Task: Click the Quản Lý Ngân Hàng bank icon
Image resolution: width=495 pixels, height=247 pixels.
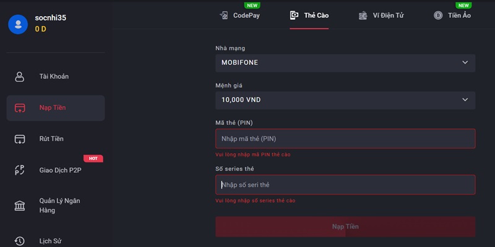Action: point(20,206)
